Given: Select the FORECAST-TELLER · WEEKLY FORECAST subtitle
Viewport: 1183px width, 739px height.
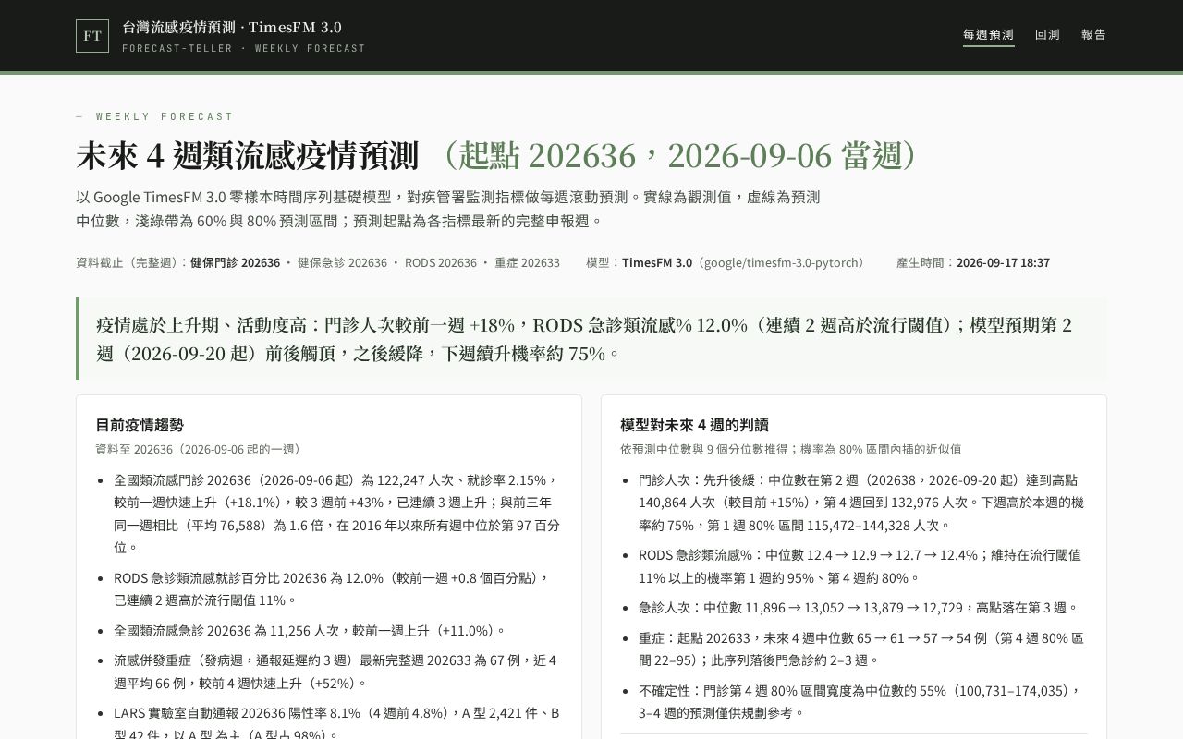Looking at the screenshot, I should (244, 48).
